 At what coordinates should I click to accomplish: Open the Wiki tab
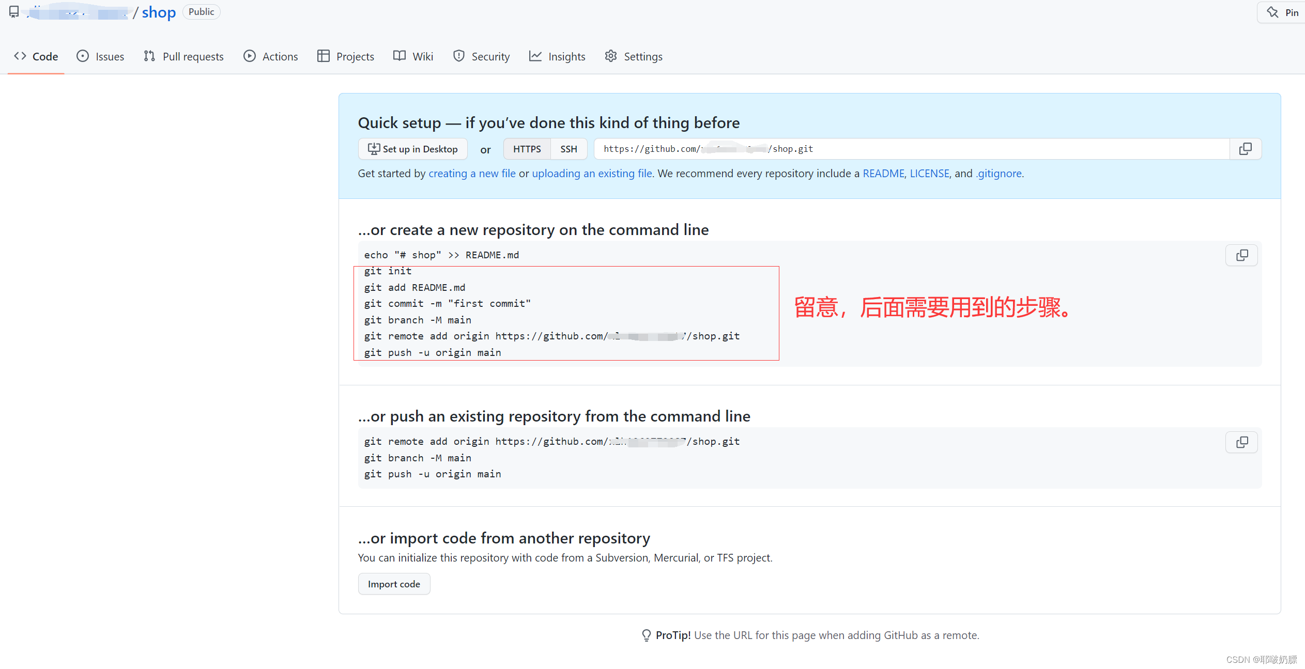[413, 56]
